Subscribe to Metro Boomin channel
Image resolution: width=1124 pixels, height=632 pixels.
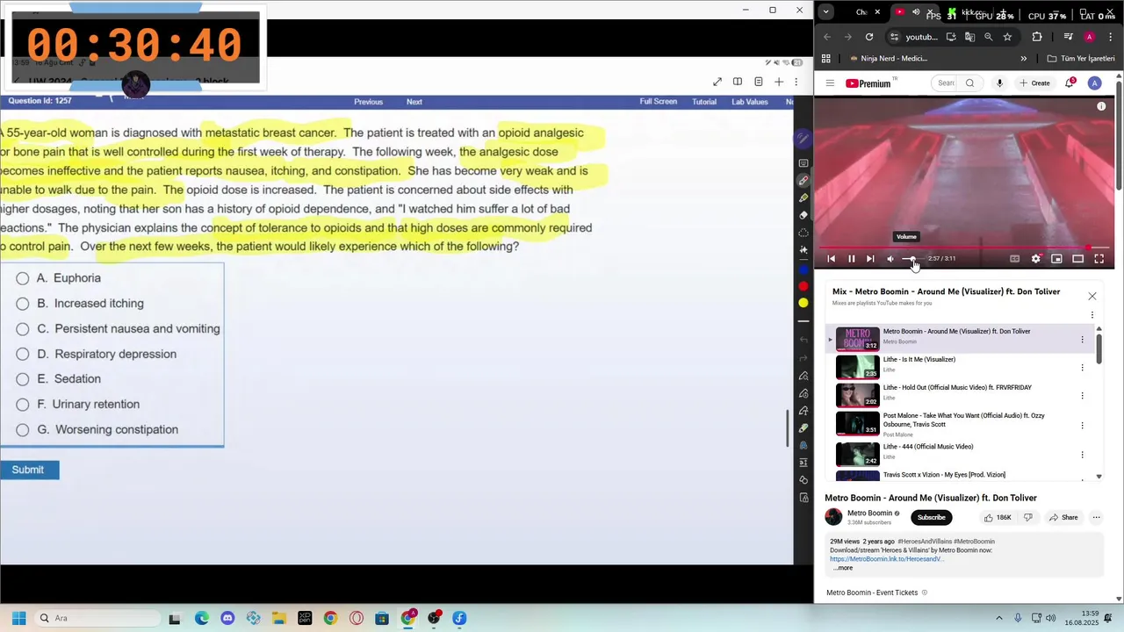click(931, 518)
